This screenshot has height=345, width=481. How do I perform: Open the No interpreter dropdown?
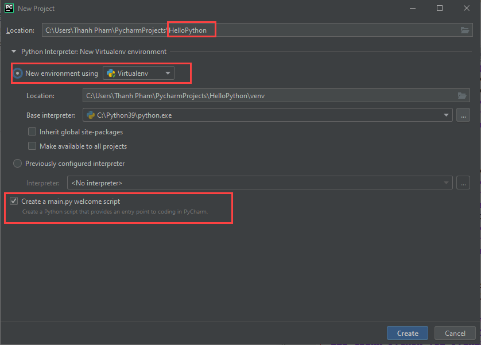(260, 183)
